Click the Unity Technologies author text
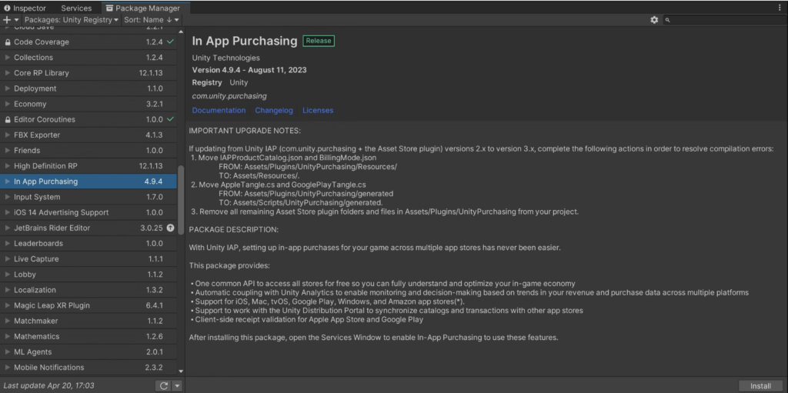Viewport: 788px width, 393px height. 226,58
